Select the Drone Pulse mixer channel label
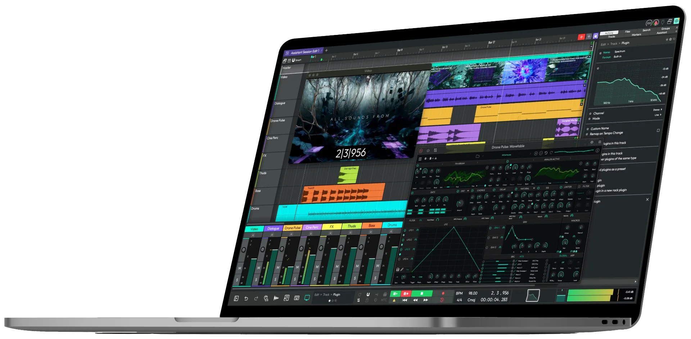The image size is (691, 339). tap(293, 228)
